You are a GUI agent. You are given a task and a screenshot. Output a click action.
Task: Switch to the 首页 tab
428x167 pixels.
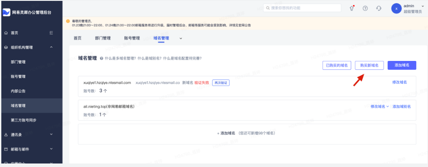tap(77, 38)
